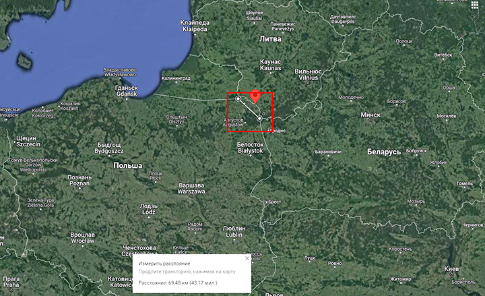Close the distance measurement popup
The width and height of the screenshot is (485, 296).
point(247,258)
